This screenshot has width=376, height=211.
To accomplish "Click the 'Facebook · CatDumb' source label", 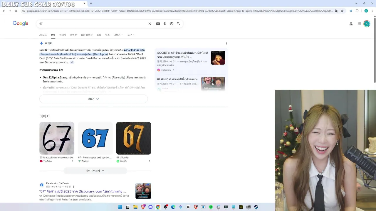I will click(x=58, y=183).
